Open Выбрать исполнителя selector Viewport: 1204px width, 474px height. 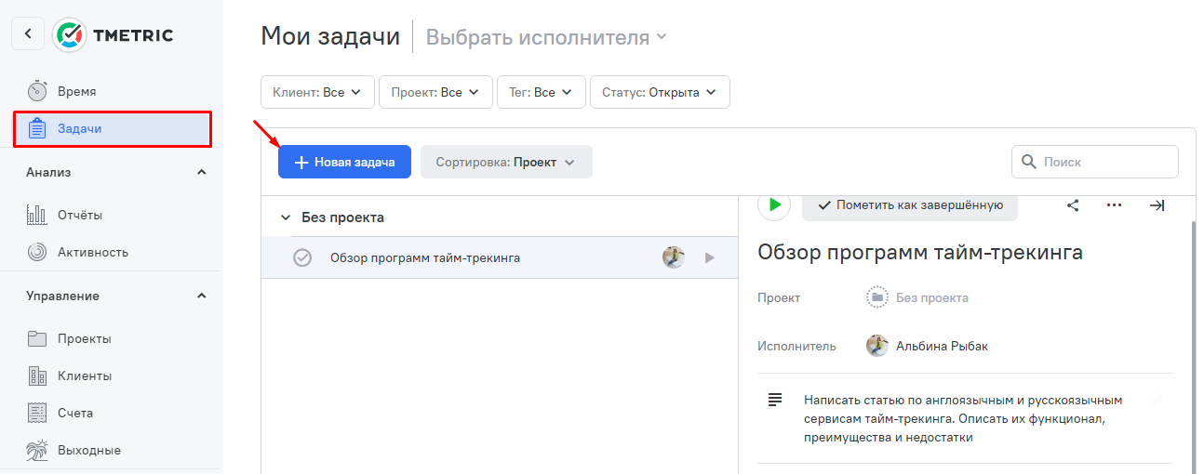pyautogui.click(x=546, y=37)
